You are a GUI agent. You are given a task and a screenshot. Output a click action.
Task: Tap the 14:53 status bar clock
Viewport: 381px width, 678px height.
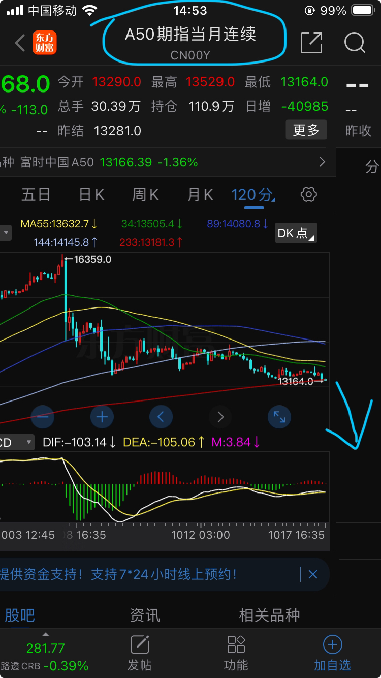point(190,10)
